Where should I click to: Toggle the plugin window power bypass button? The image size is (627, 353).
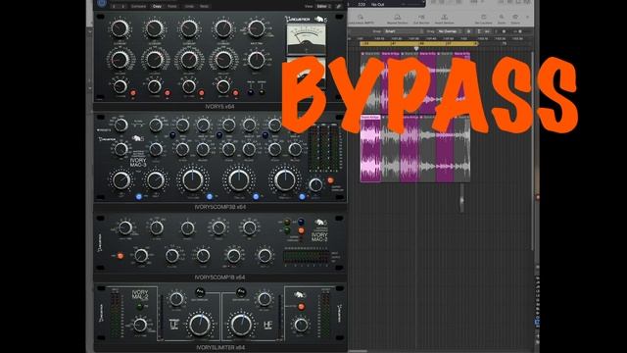pos(102,4)
